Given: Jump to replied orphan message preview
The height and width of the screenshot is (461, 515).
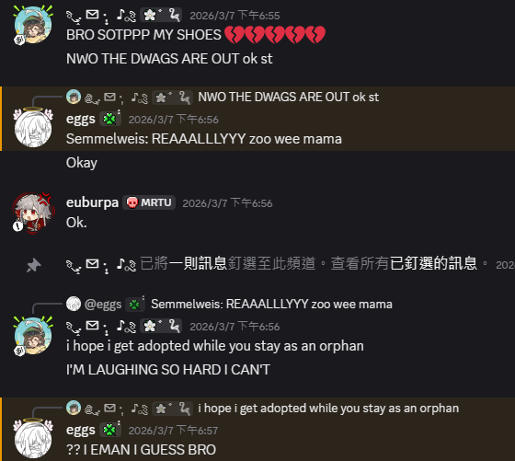Looking at the screenshot, I should click(x=328, y=409).
